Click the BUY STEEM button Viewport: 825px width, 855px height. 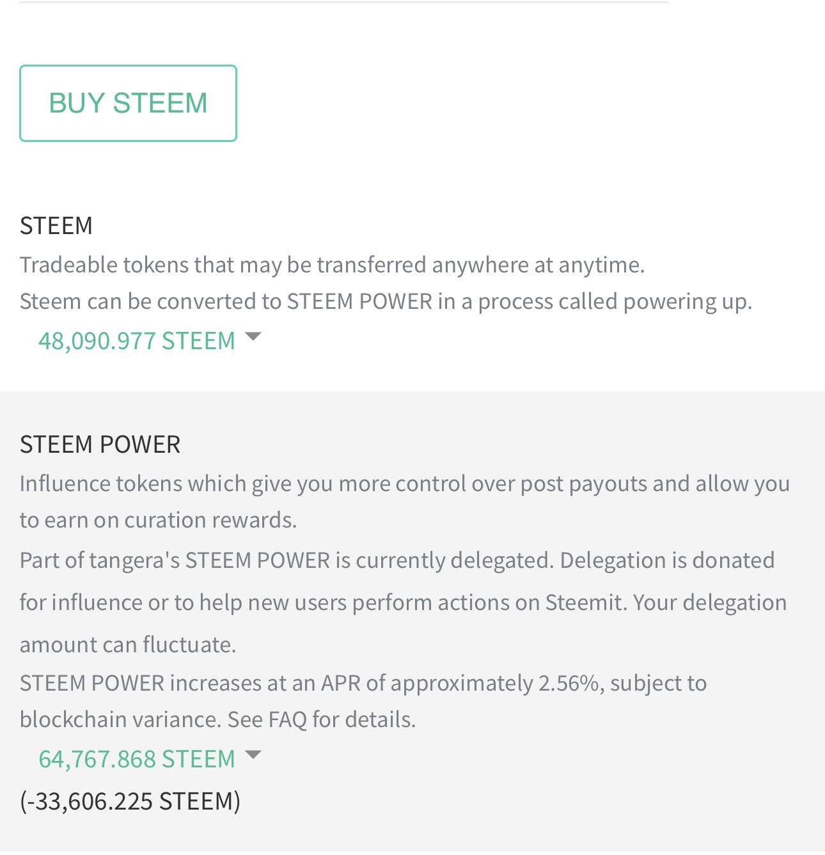(128, 103)
